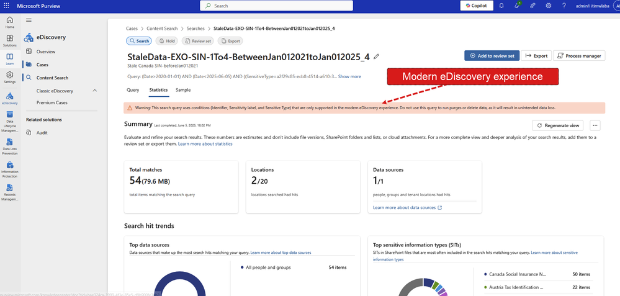
Task: Open notifications bell icon
Action: click(501, 6)
